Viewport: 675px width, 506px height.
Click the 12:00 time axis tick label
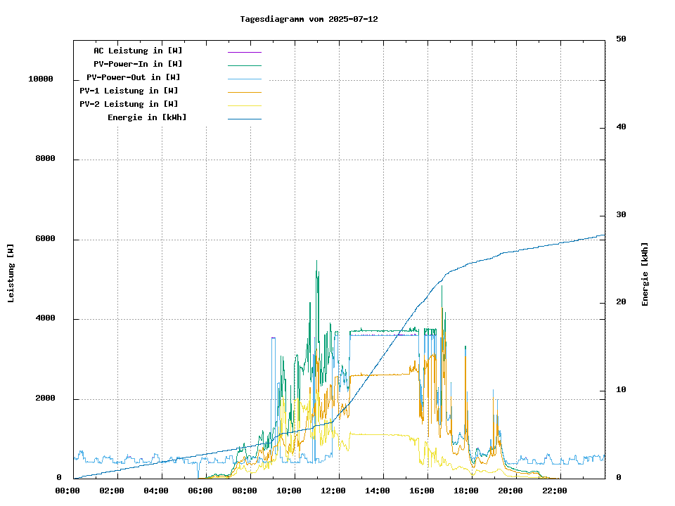coord(339,491)
